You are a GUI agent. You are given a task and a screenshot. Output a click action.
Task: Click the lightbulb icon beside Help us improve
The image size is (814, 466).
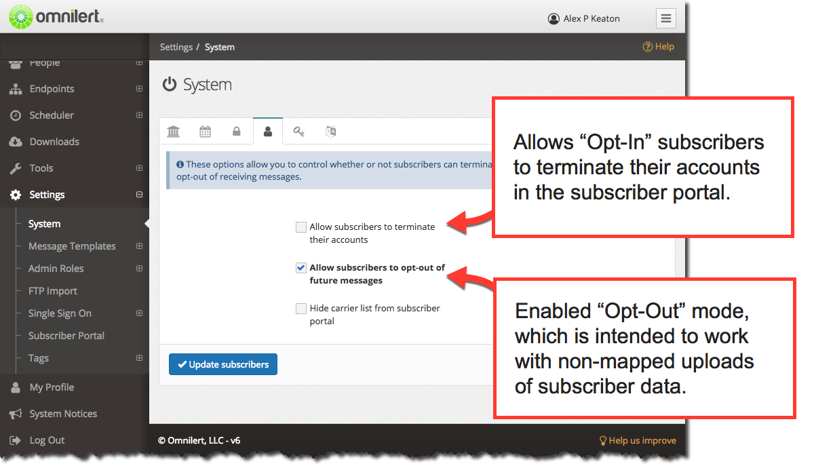click(x=602, y=440)
